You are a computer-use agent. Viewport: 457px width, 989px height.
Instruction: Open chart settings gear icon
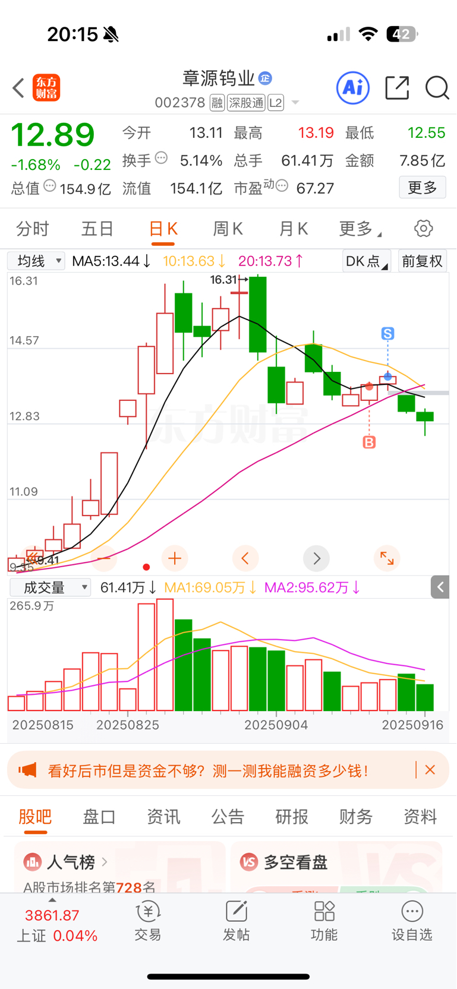423,228
